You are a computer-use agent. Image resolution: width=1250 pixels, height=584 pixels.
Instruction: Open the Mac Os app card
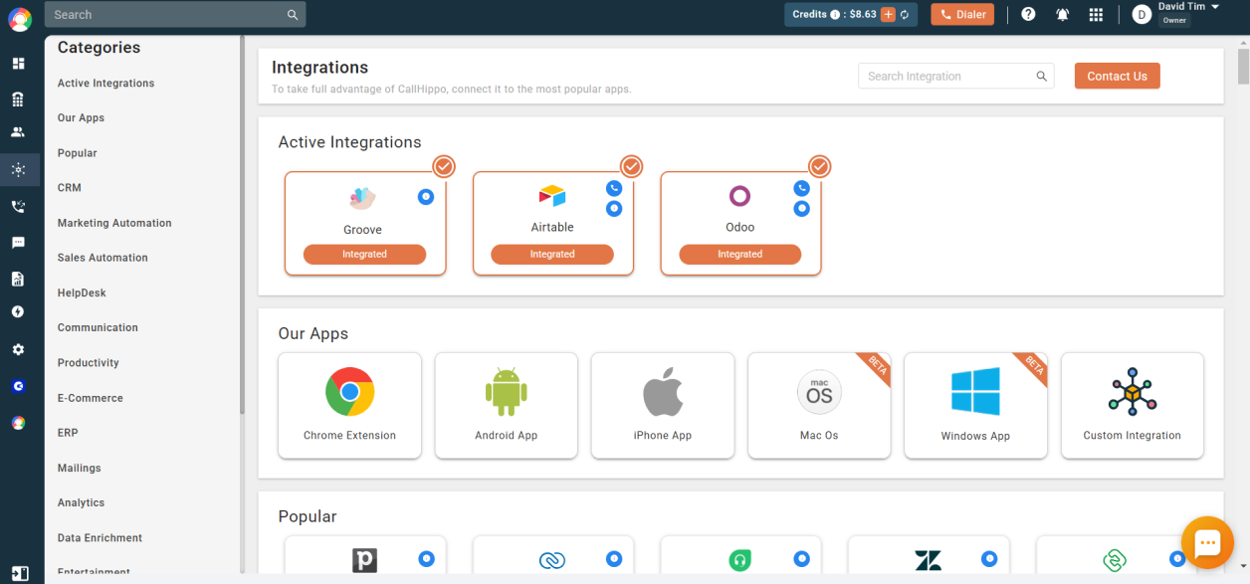point(819,405)
